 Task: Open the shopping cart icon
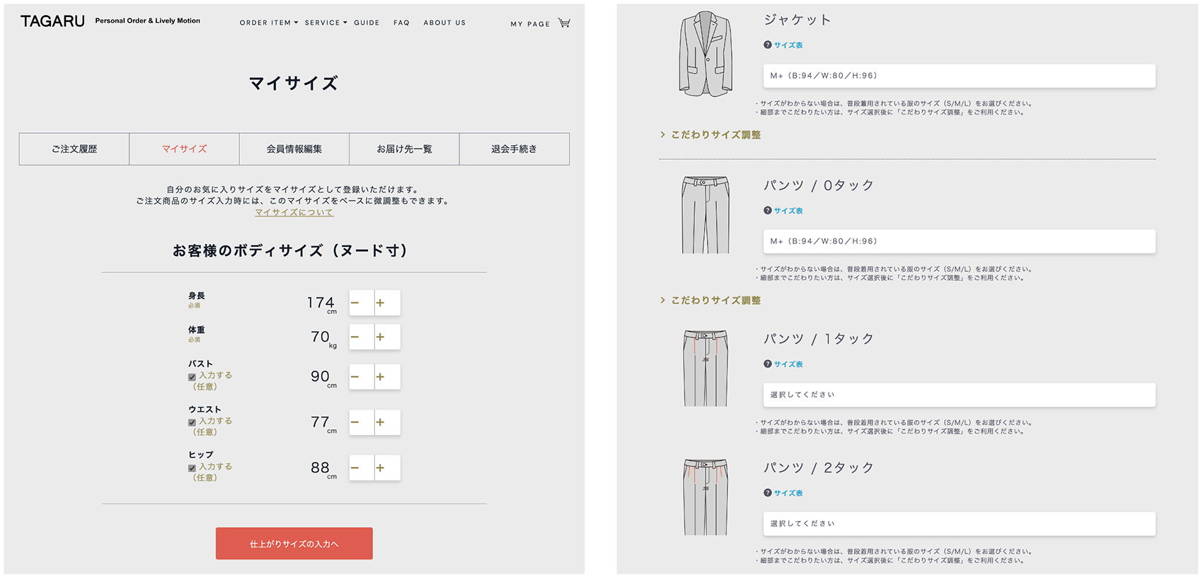click(564, 23)
